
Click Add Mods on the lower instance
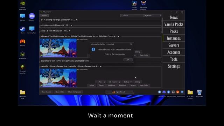[x=111, y=85]
